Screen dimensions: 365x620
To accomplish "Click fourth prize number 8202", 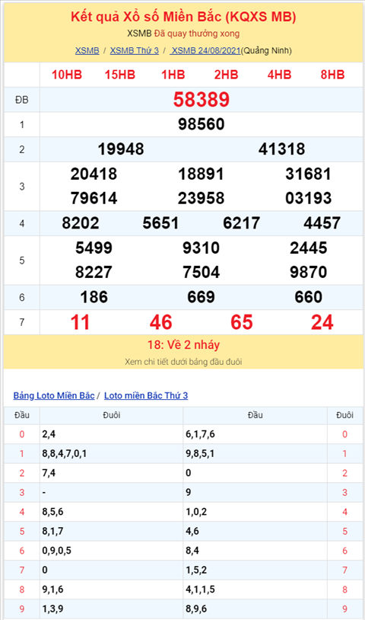I will (81, 223).
